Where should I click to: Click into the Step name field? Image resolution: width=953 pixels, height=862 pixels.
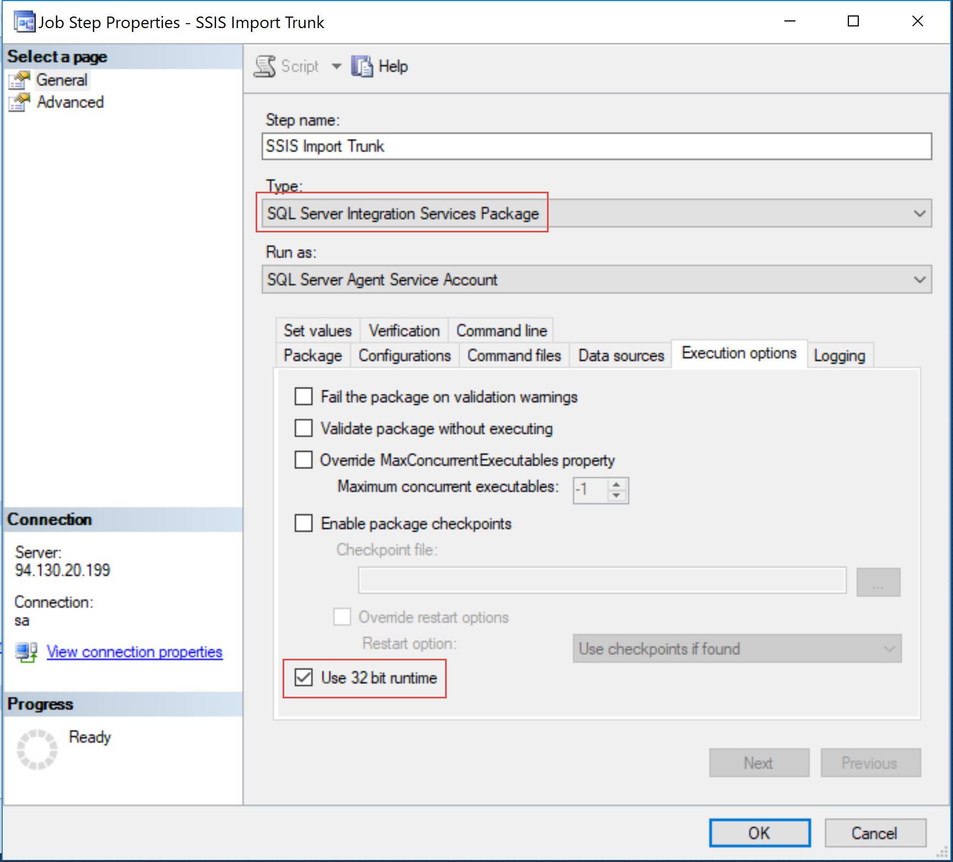point(596,147)
